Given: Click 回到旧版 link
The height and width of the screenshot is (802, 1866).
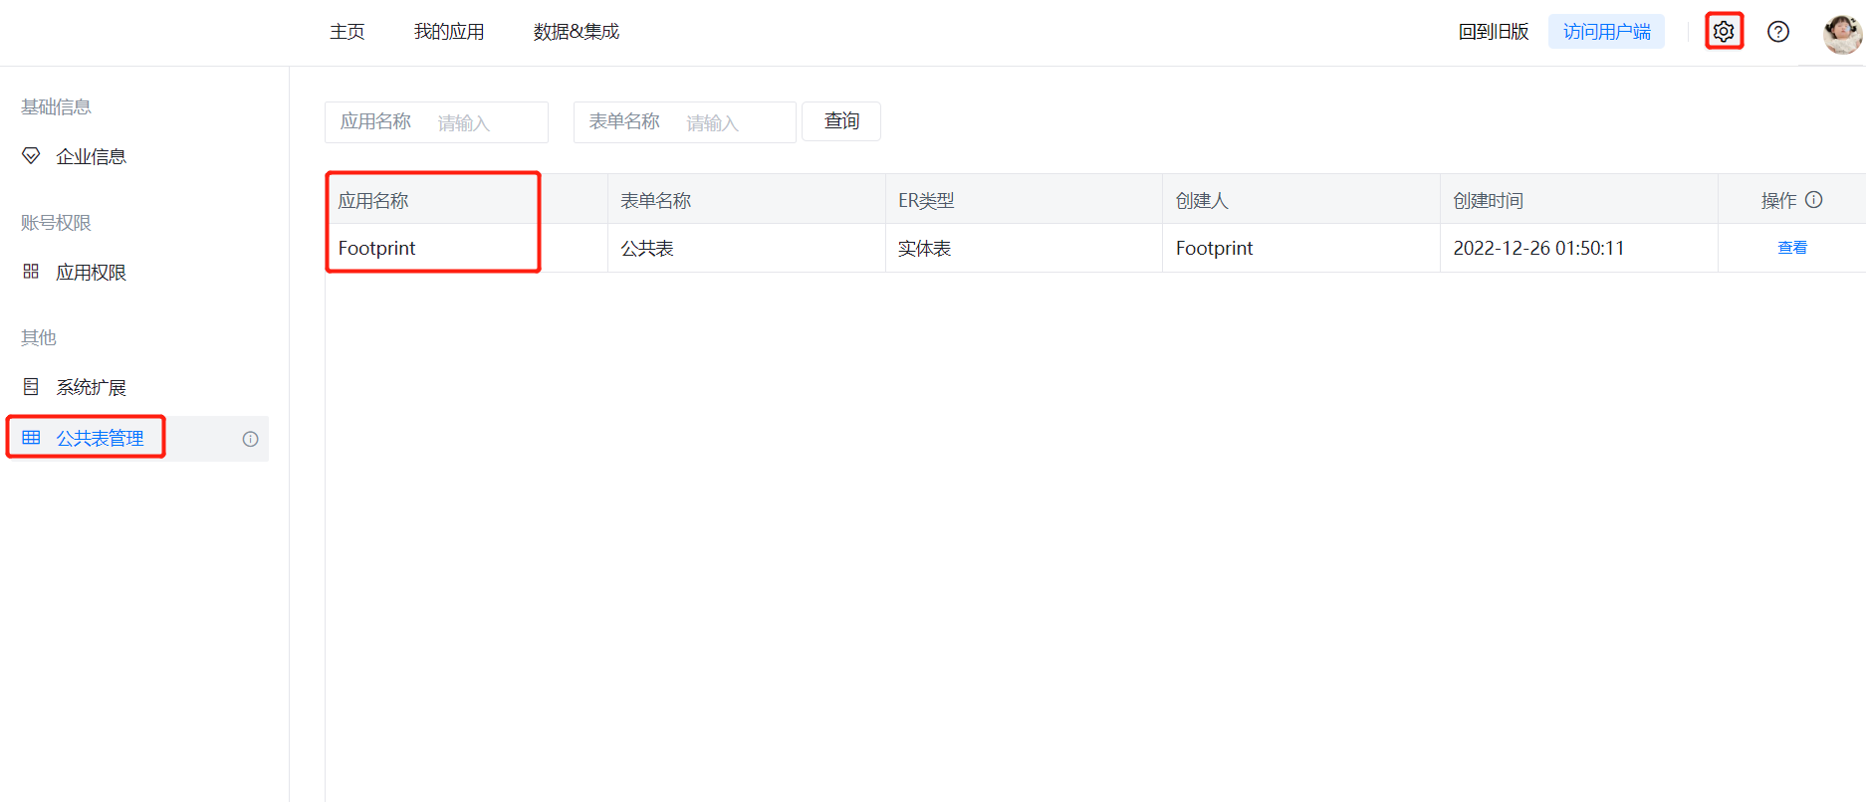Looking at the screenshot, I should [1493, 32].
